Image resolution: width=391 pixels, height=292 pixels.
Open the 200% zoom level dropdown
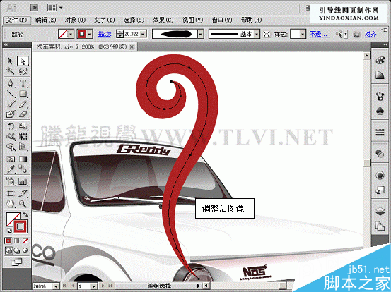(x=56, y=286)
